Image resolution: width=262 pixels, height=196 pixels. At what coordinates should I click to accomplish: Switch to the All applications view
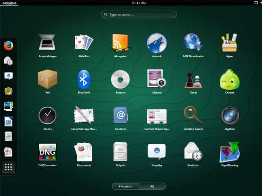pyautogui.click(x=152, y=186)
